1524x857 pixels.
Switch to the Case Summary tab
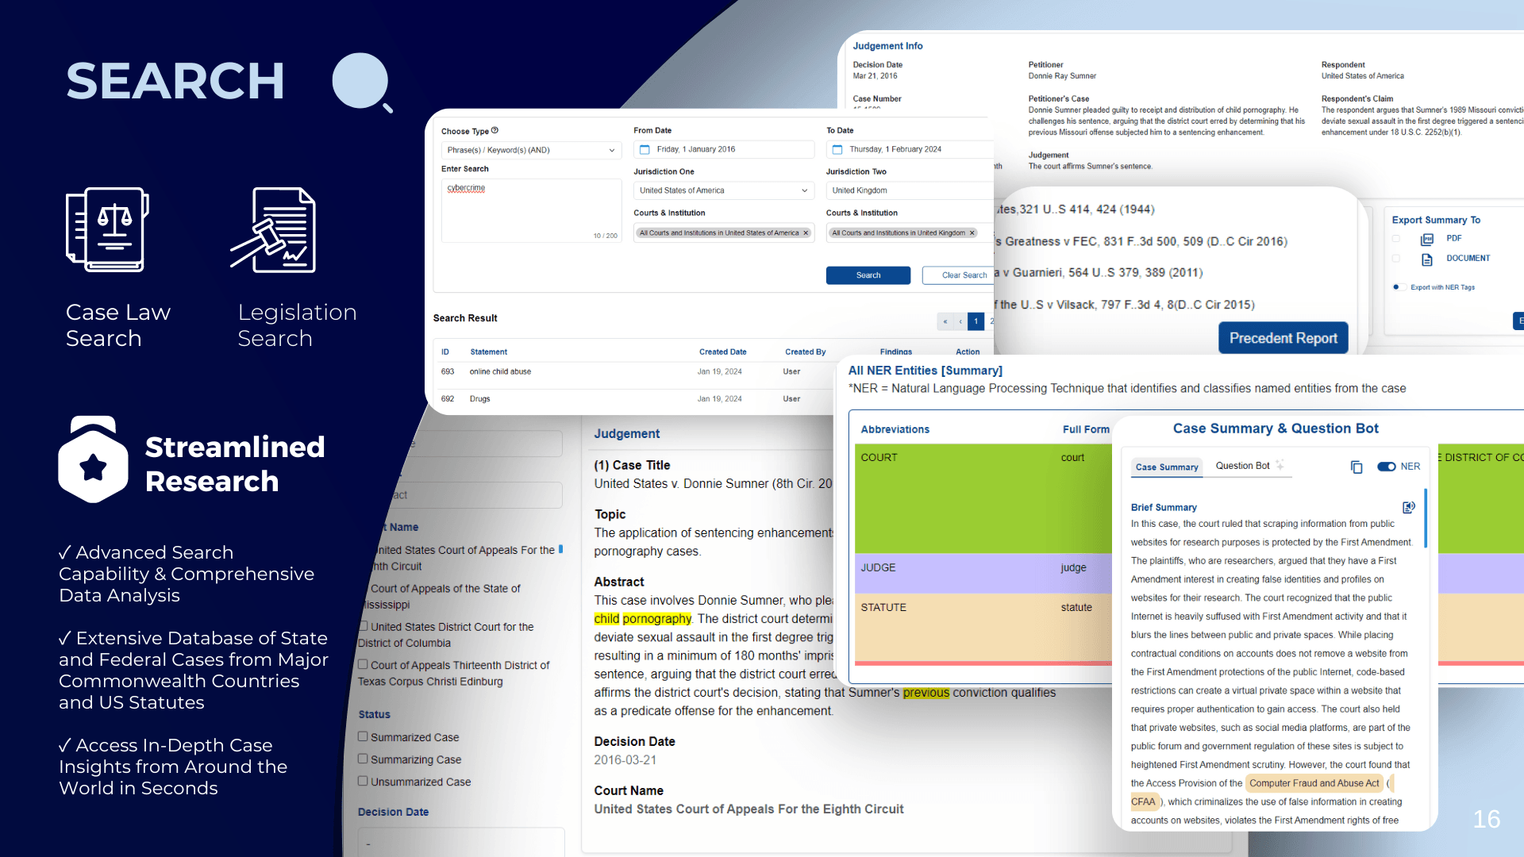(1167, 467)
